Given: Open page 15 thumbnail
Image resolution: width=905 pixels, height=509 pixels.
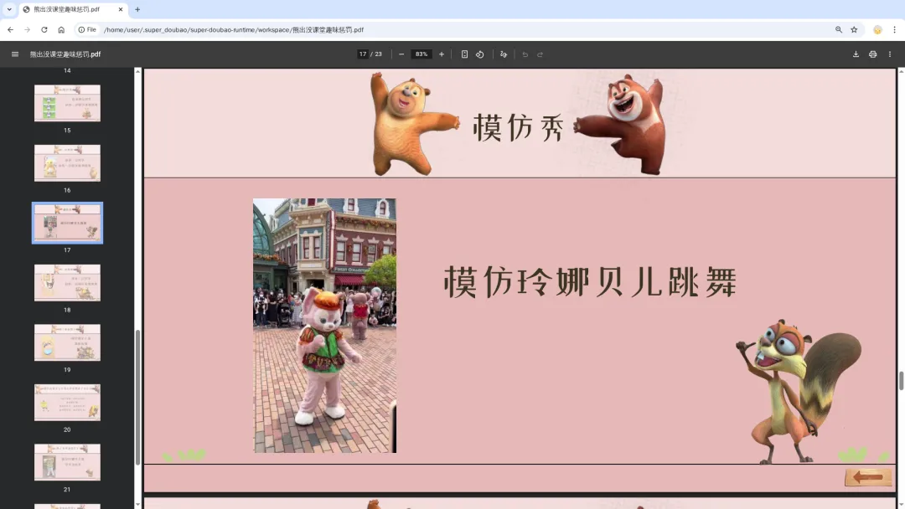Looking at the screenshot, I should 67,103.
